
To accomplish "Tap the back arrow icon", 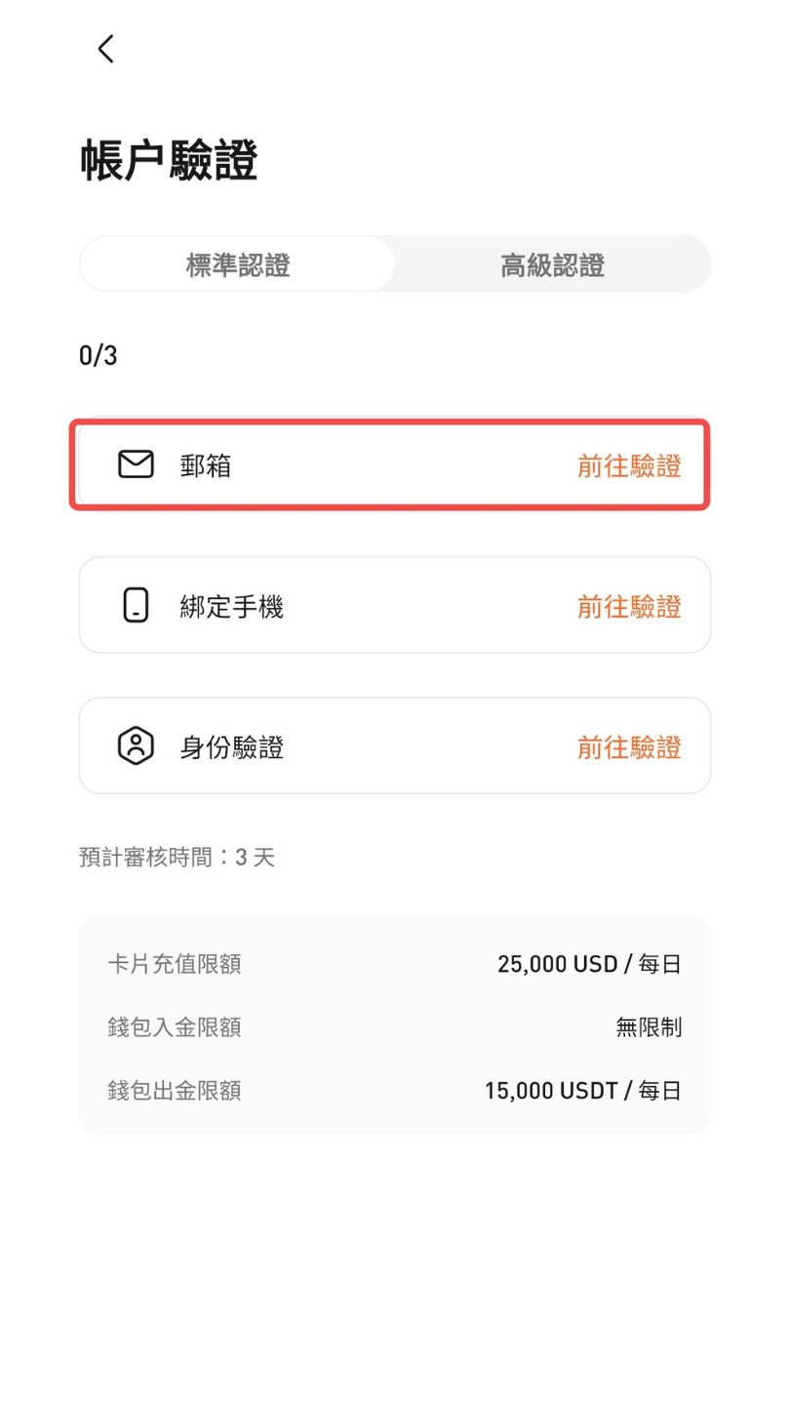I will point(105,49).
